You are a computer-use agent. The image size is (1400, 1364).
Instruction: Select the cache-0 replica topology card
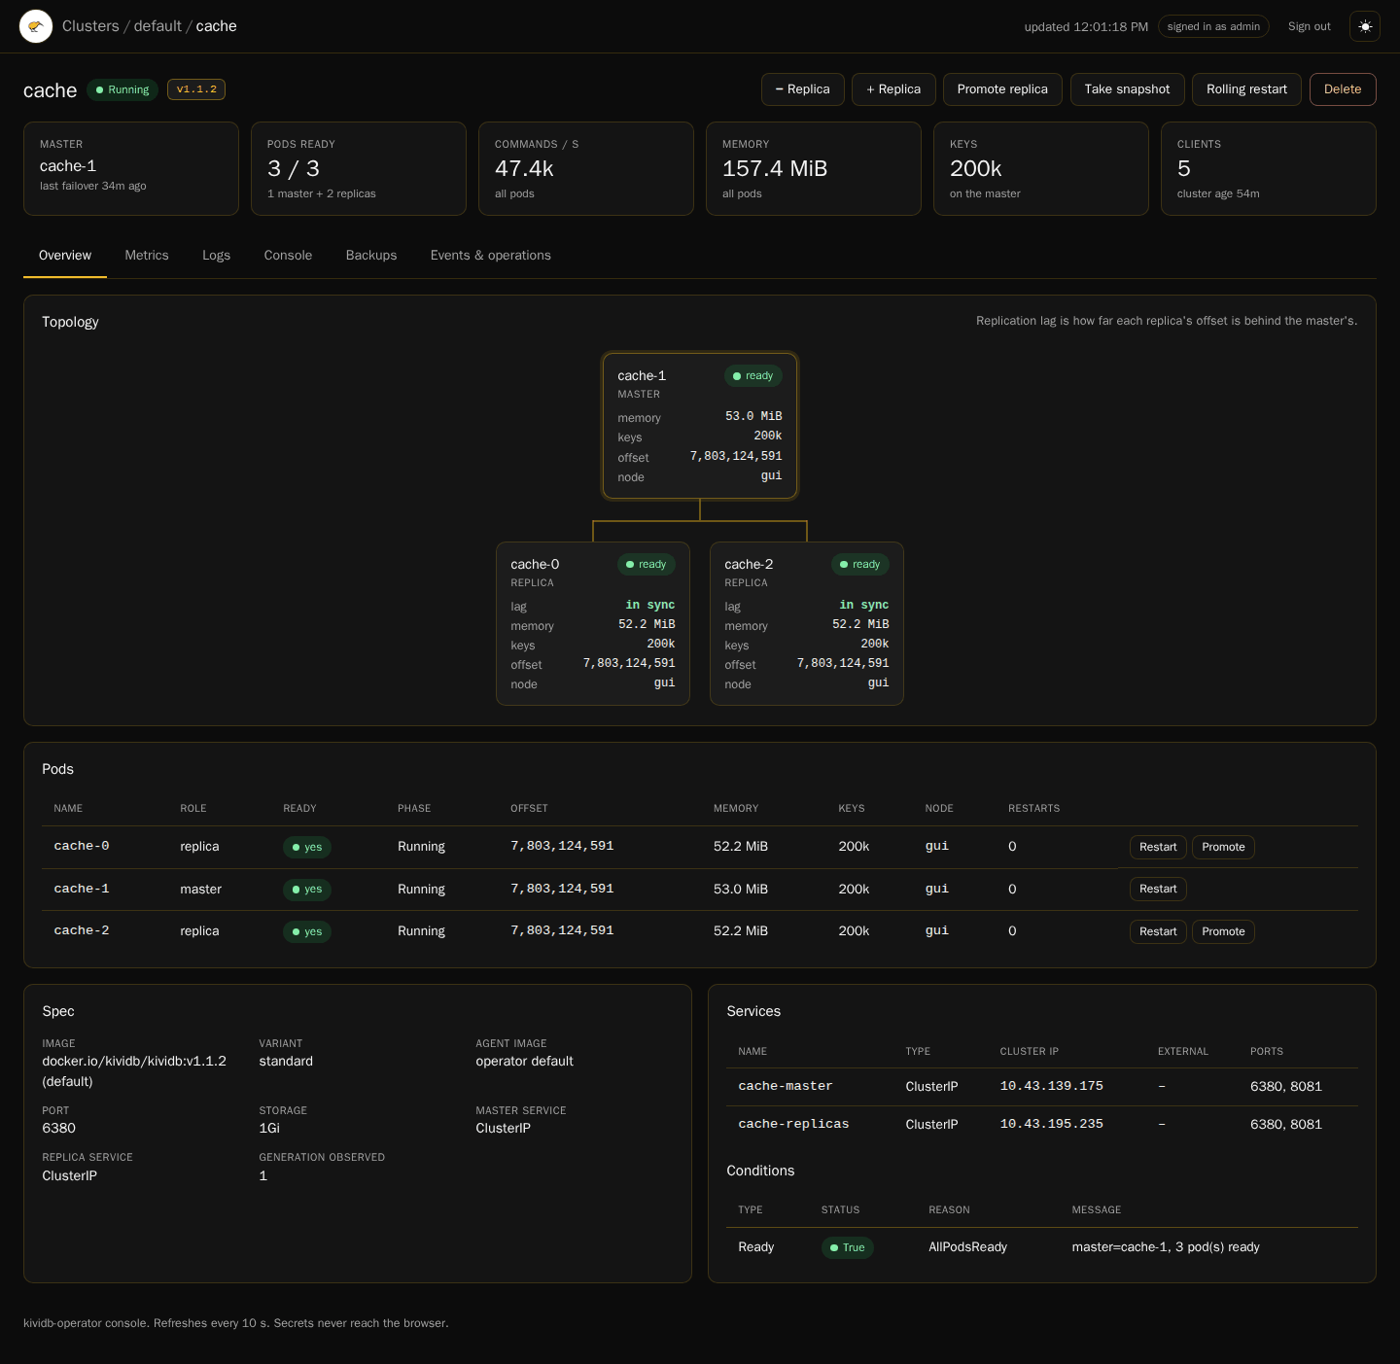click(x=593, y=623)
